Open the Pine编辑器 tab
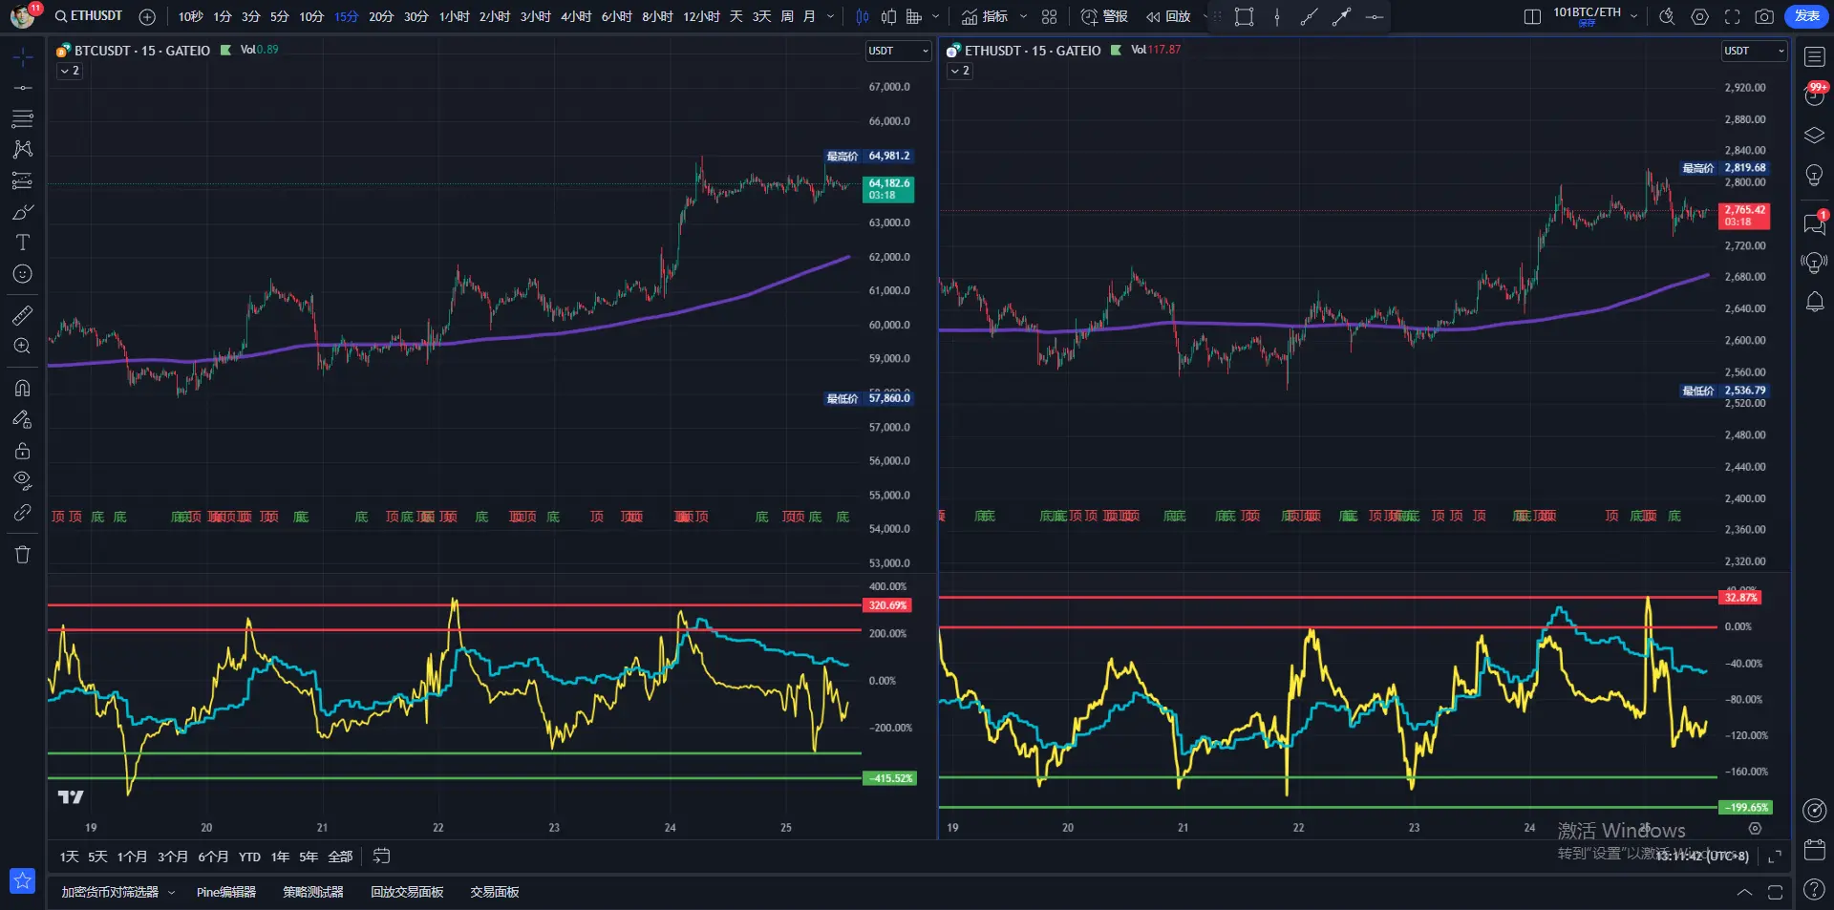1834x910 pixels. click(x=225, y=892)
